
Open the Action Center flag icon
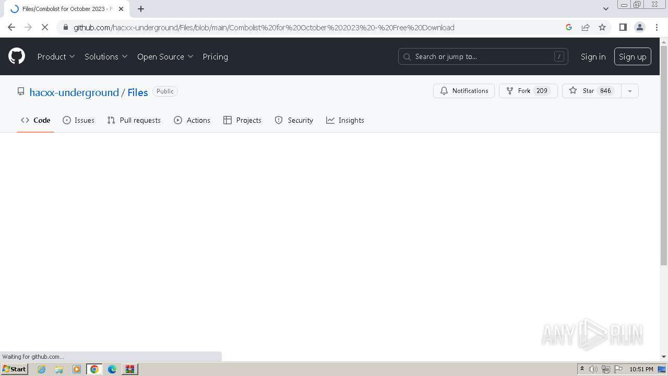(x=618, y=369)
